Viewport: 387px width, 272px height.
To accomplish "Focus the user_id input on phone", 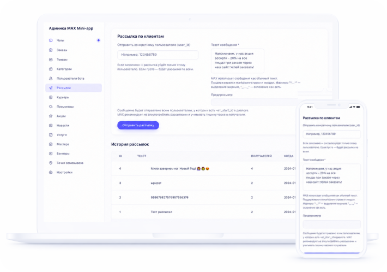I will [x=331, y=134].
